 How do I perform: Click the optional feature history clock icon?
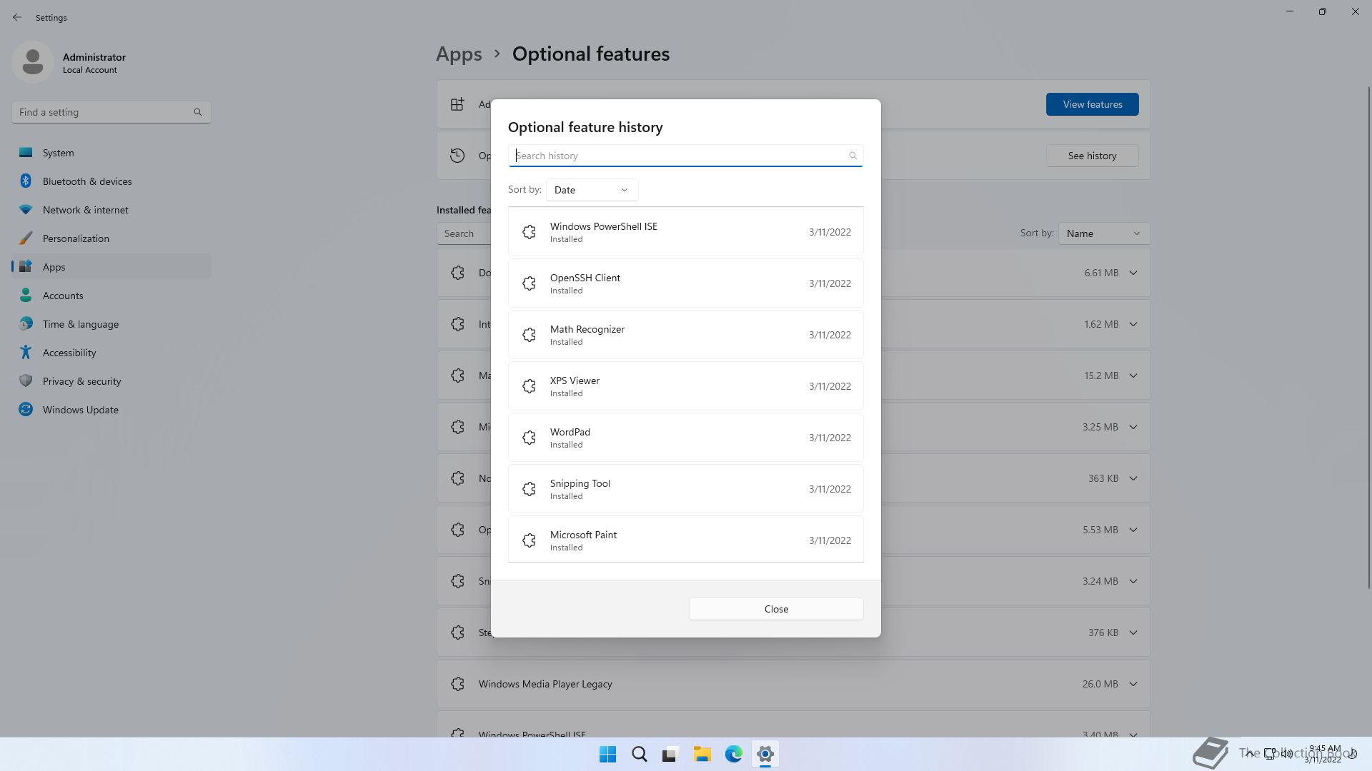(x=457, y=156)
